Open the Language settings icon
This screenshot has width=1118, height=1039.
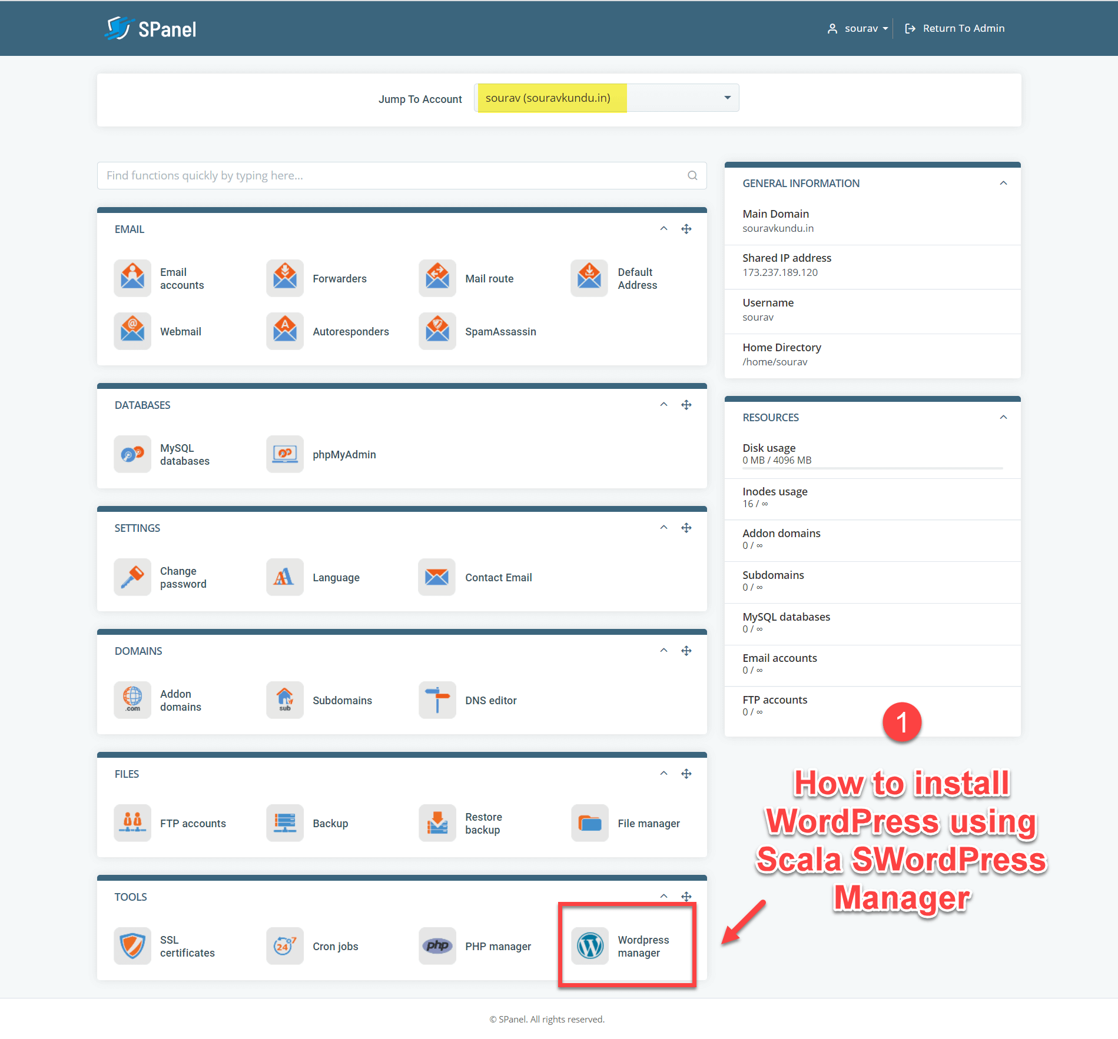[x=285, y=577]
